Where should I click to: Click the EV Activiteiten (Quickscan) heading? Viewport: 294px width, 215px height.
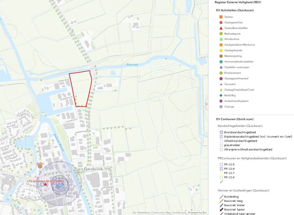[235, 10]
